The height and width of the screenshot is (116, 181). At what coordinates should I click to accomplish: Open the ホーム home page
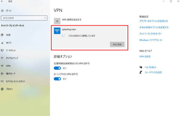pos(9,11)
